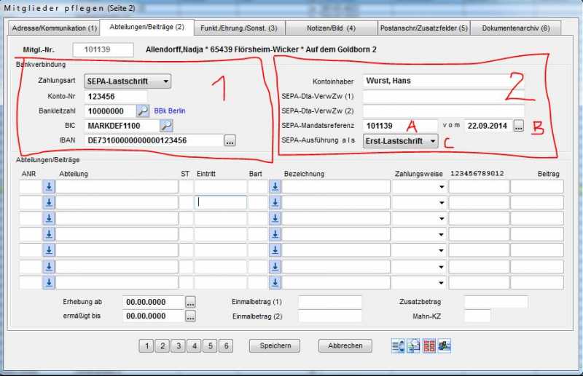Click the blue arrow in the first Abteilung row
583x376 pixels.
(49, 187)
